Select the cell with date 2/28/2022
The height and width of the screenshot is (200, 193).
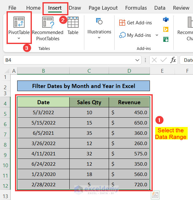(x=43, y=184)
